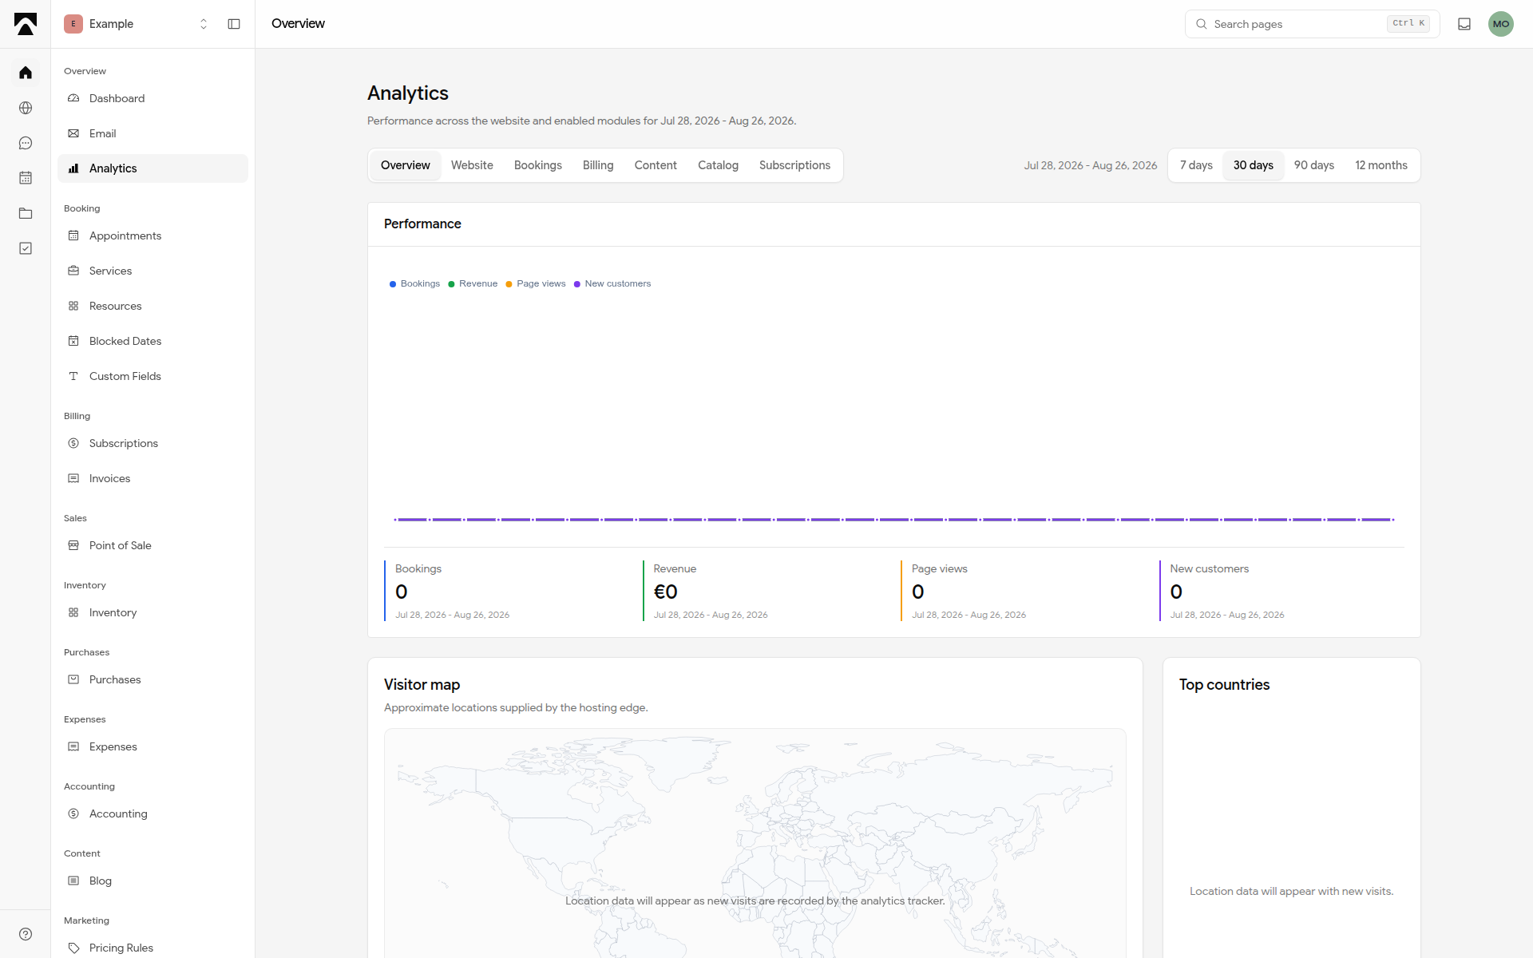The height and width of the screenshot is (958, 1533).
Task: Click the New customers metric card
Action: point(1281,591)
